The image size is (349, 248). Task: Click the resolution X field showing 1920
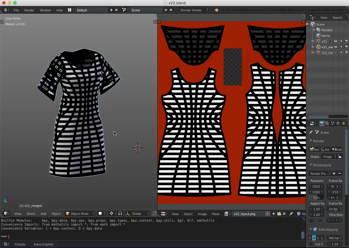tap(316, 187)
